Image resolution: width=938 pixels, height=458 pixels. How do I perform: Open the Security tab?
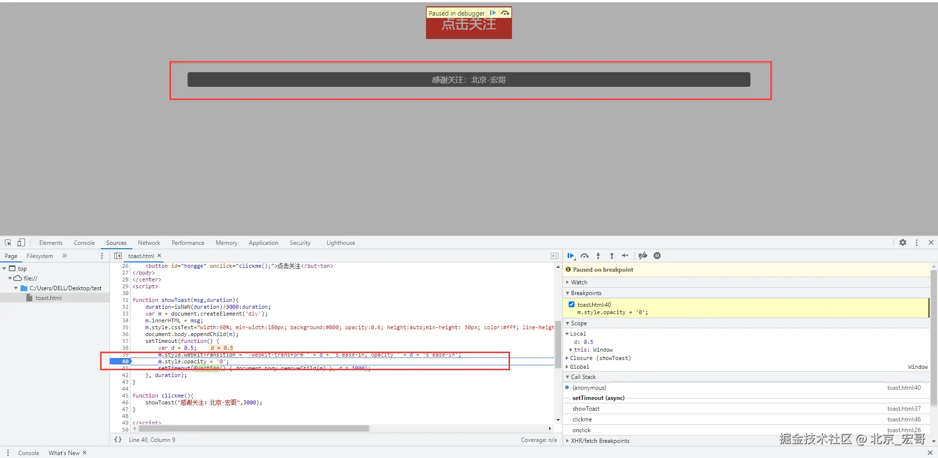click(300, 242)
